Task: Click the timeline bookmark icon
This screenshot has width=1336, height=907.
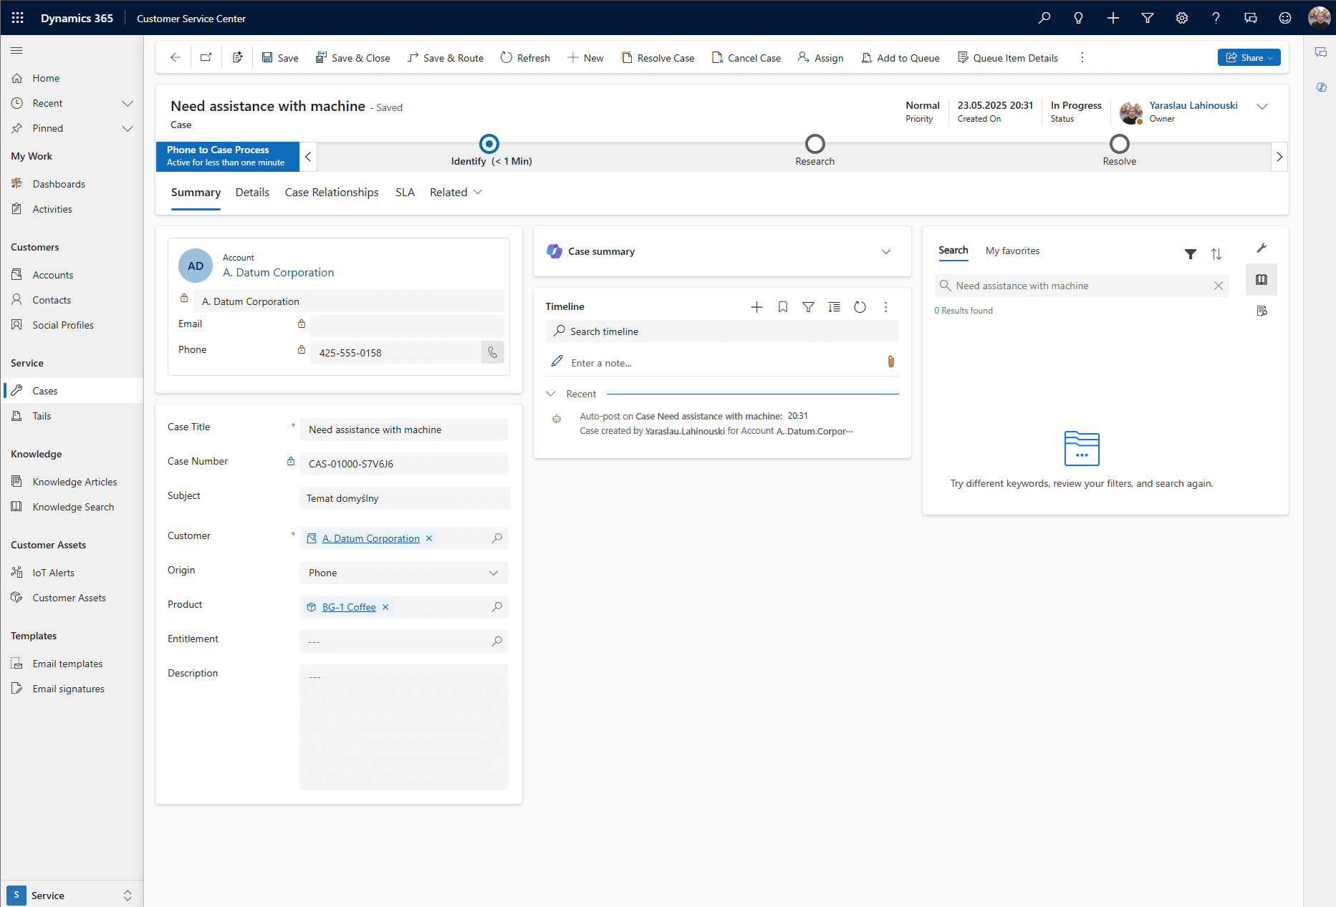Action: coord(783,307)
